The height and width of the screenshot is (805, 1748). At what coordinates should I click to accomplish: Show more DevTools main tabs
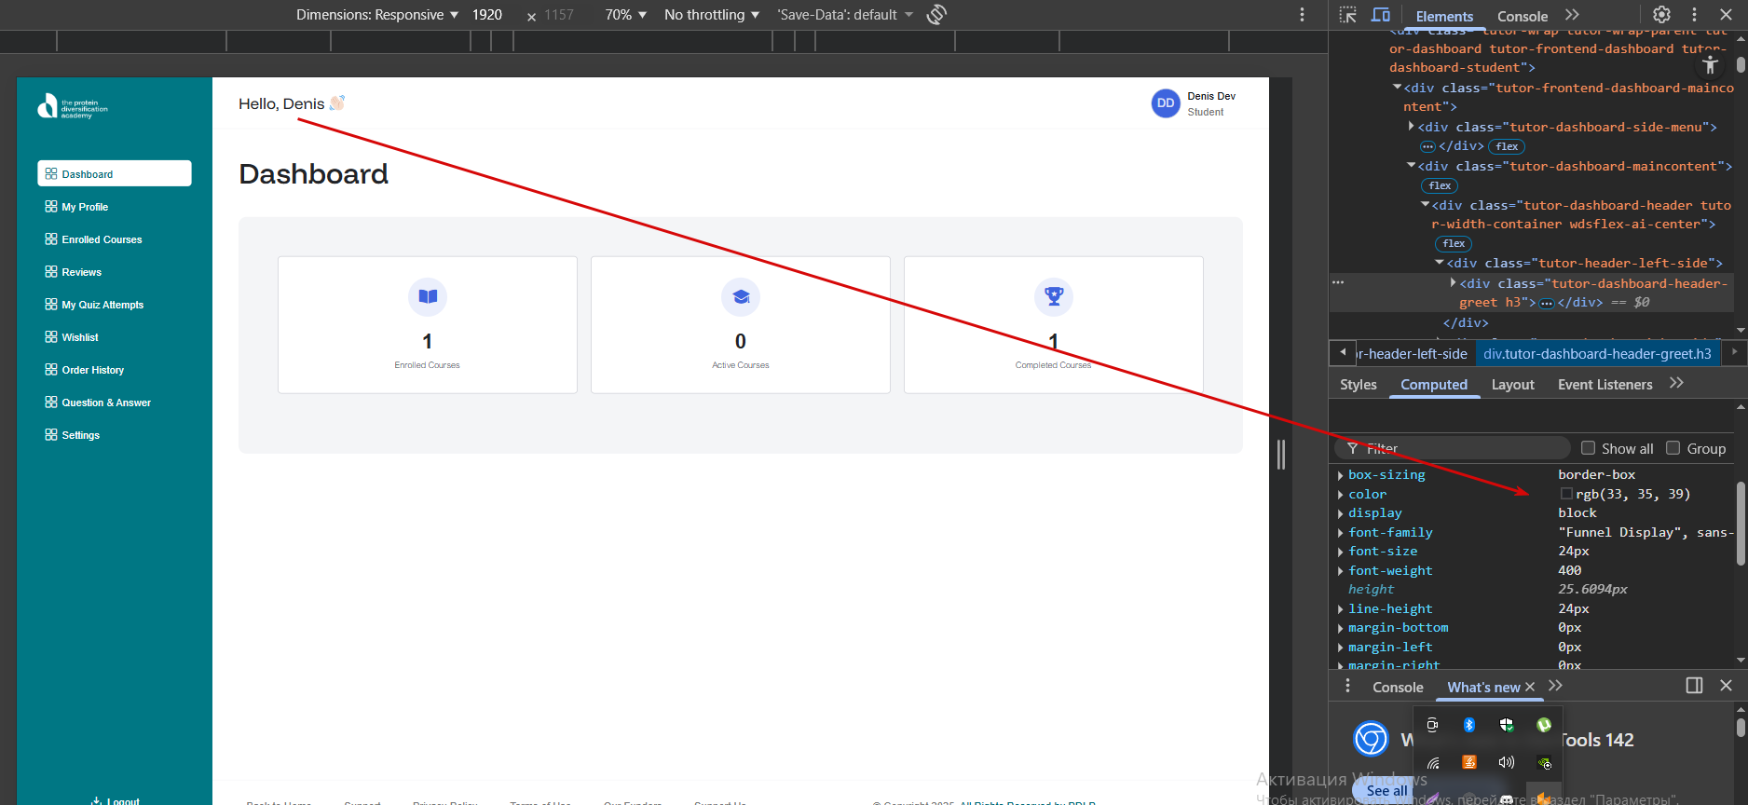1573,15
